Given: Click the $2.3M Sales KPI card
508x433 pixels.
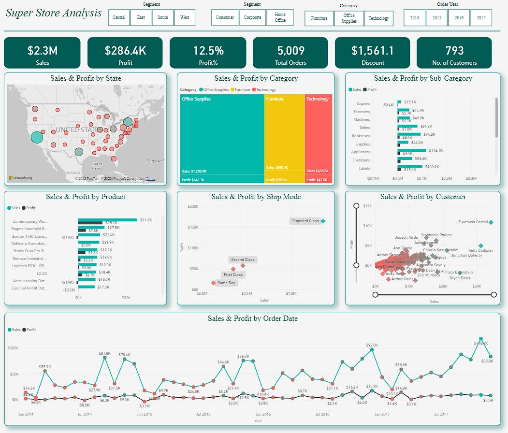Looking at the screenshot, I should tap(42, 52).
